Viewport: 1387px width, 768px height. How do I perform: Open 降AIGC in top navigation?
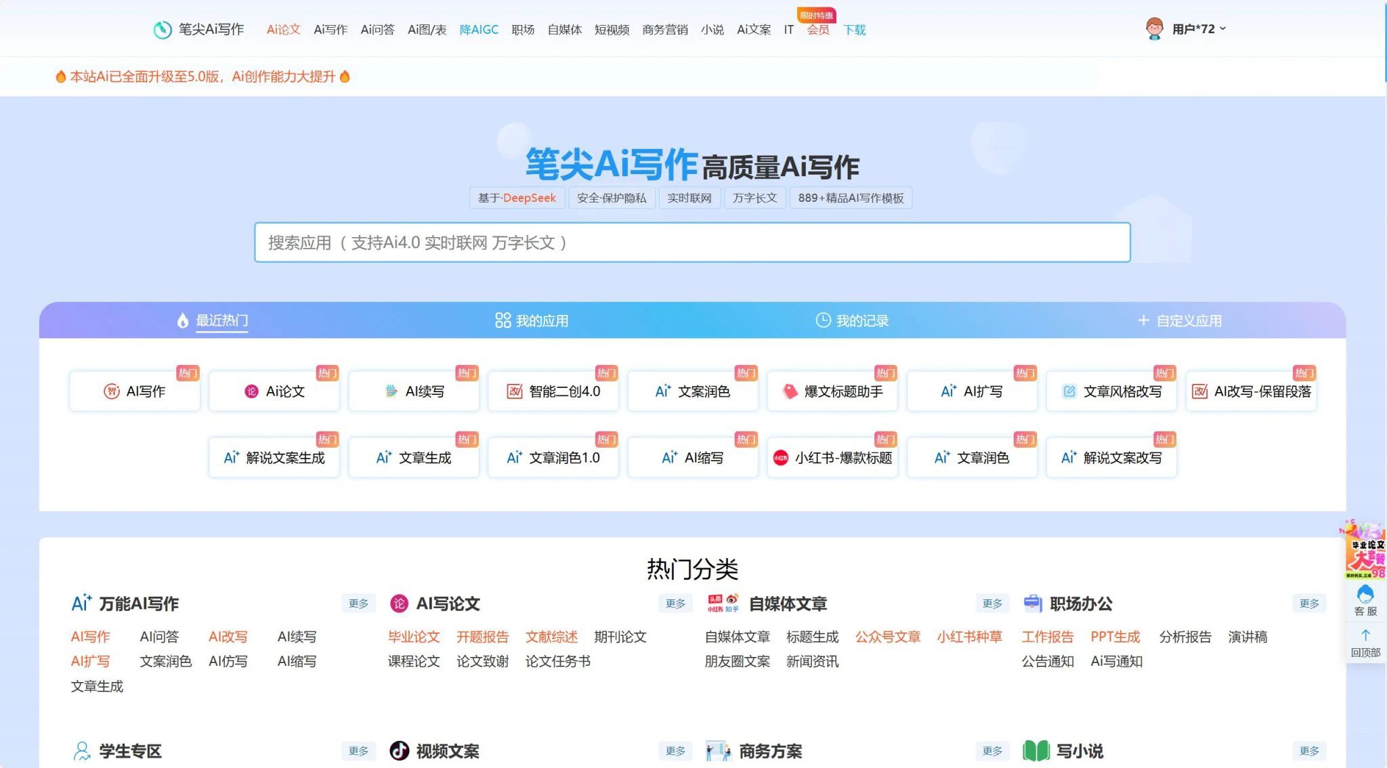click(479, 30)
